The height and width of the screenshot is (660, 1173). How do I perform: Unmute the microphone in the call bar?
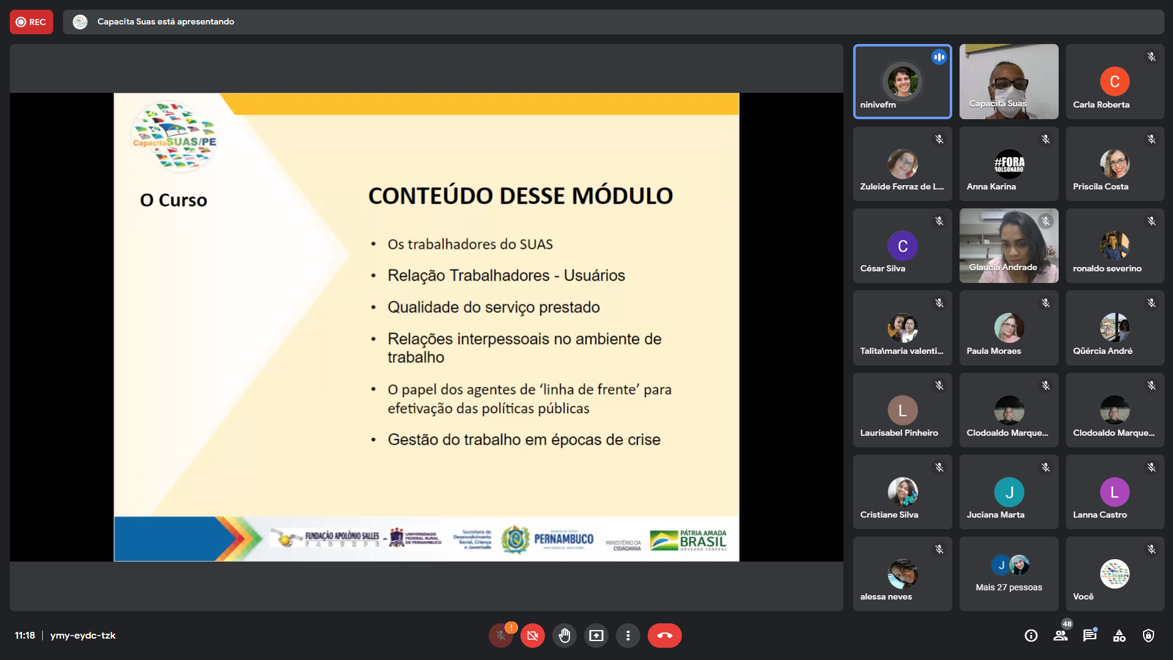point(500,636)
